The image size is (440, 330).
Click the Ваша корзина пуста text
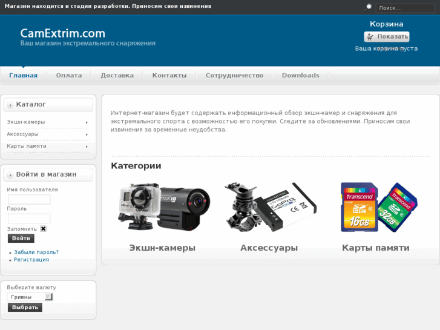pos(386,48)
